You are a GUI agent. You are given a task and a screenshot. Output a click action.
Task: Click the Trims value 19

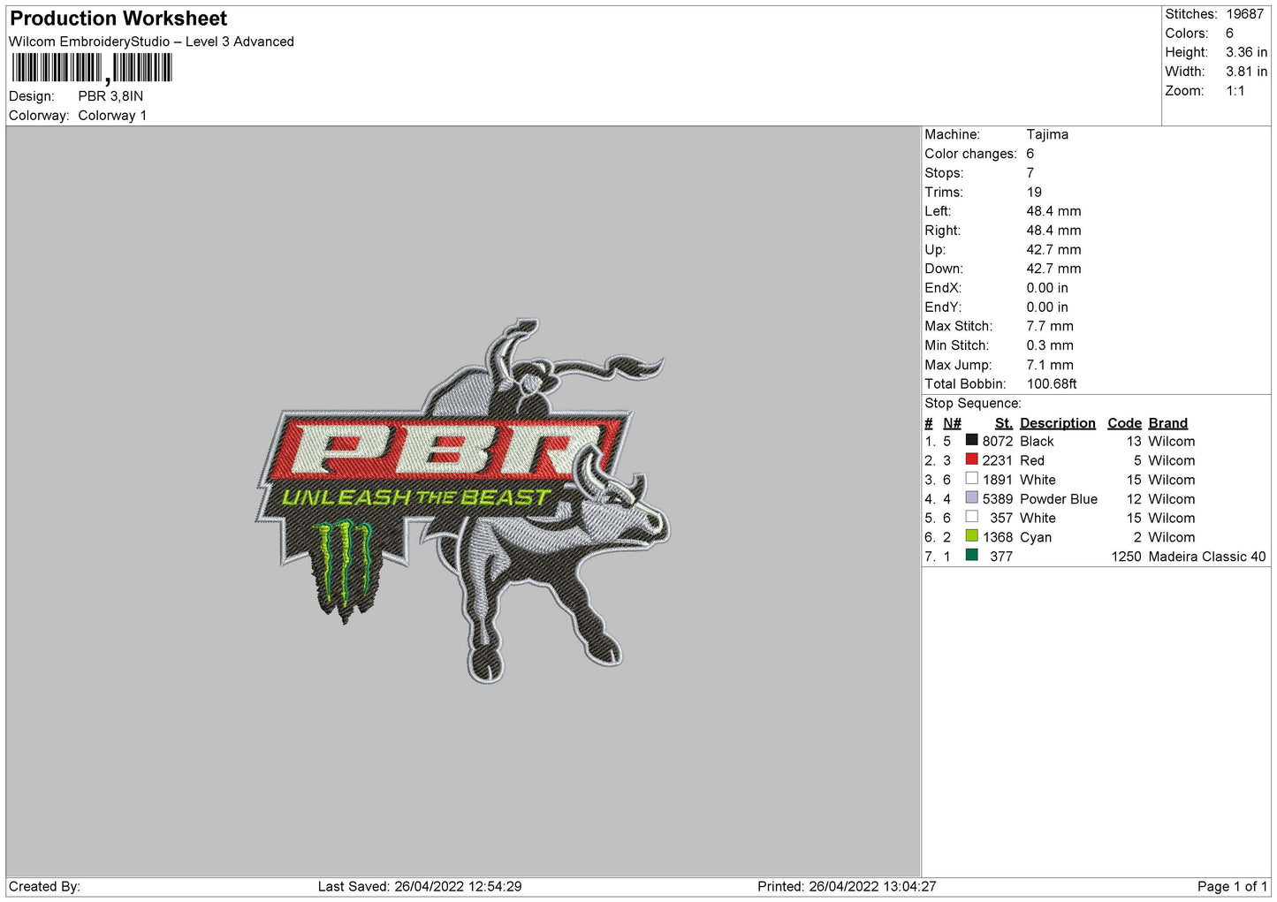coord(1034,192)
